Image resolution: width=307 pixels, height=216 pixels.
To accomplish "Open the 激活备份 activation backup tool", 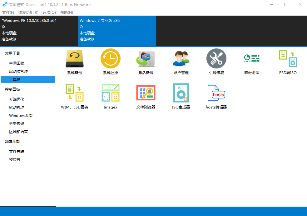I will click(146, 59).
